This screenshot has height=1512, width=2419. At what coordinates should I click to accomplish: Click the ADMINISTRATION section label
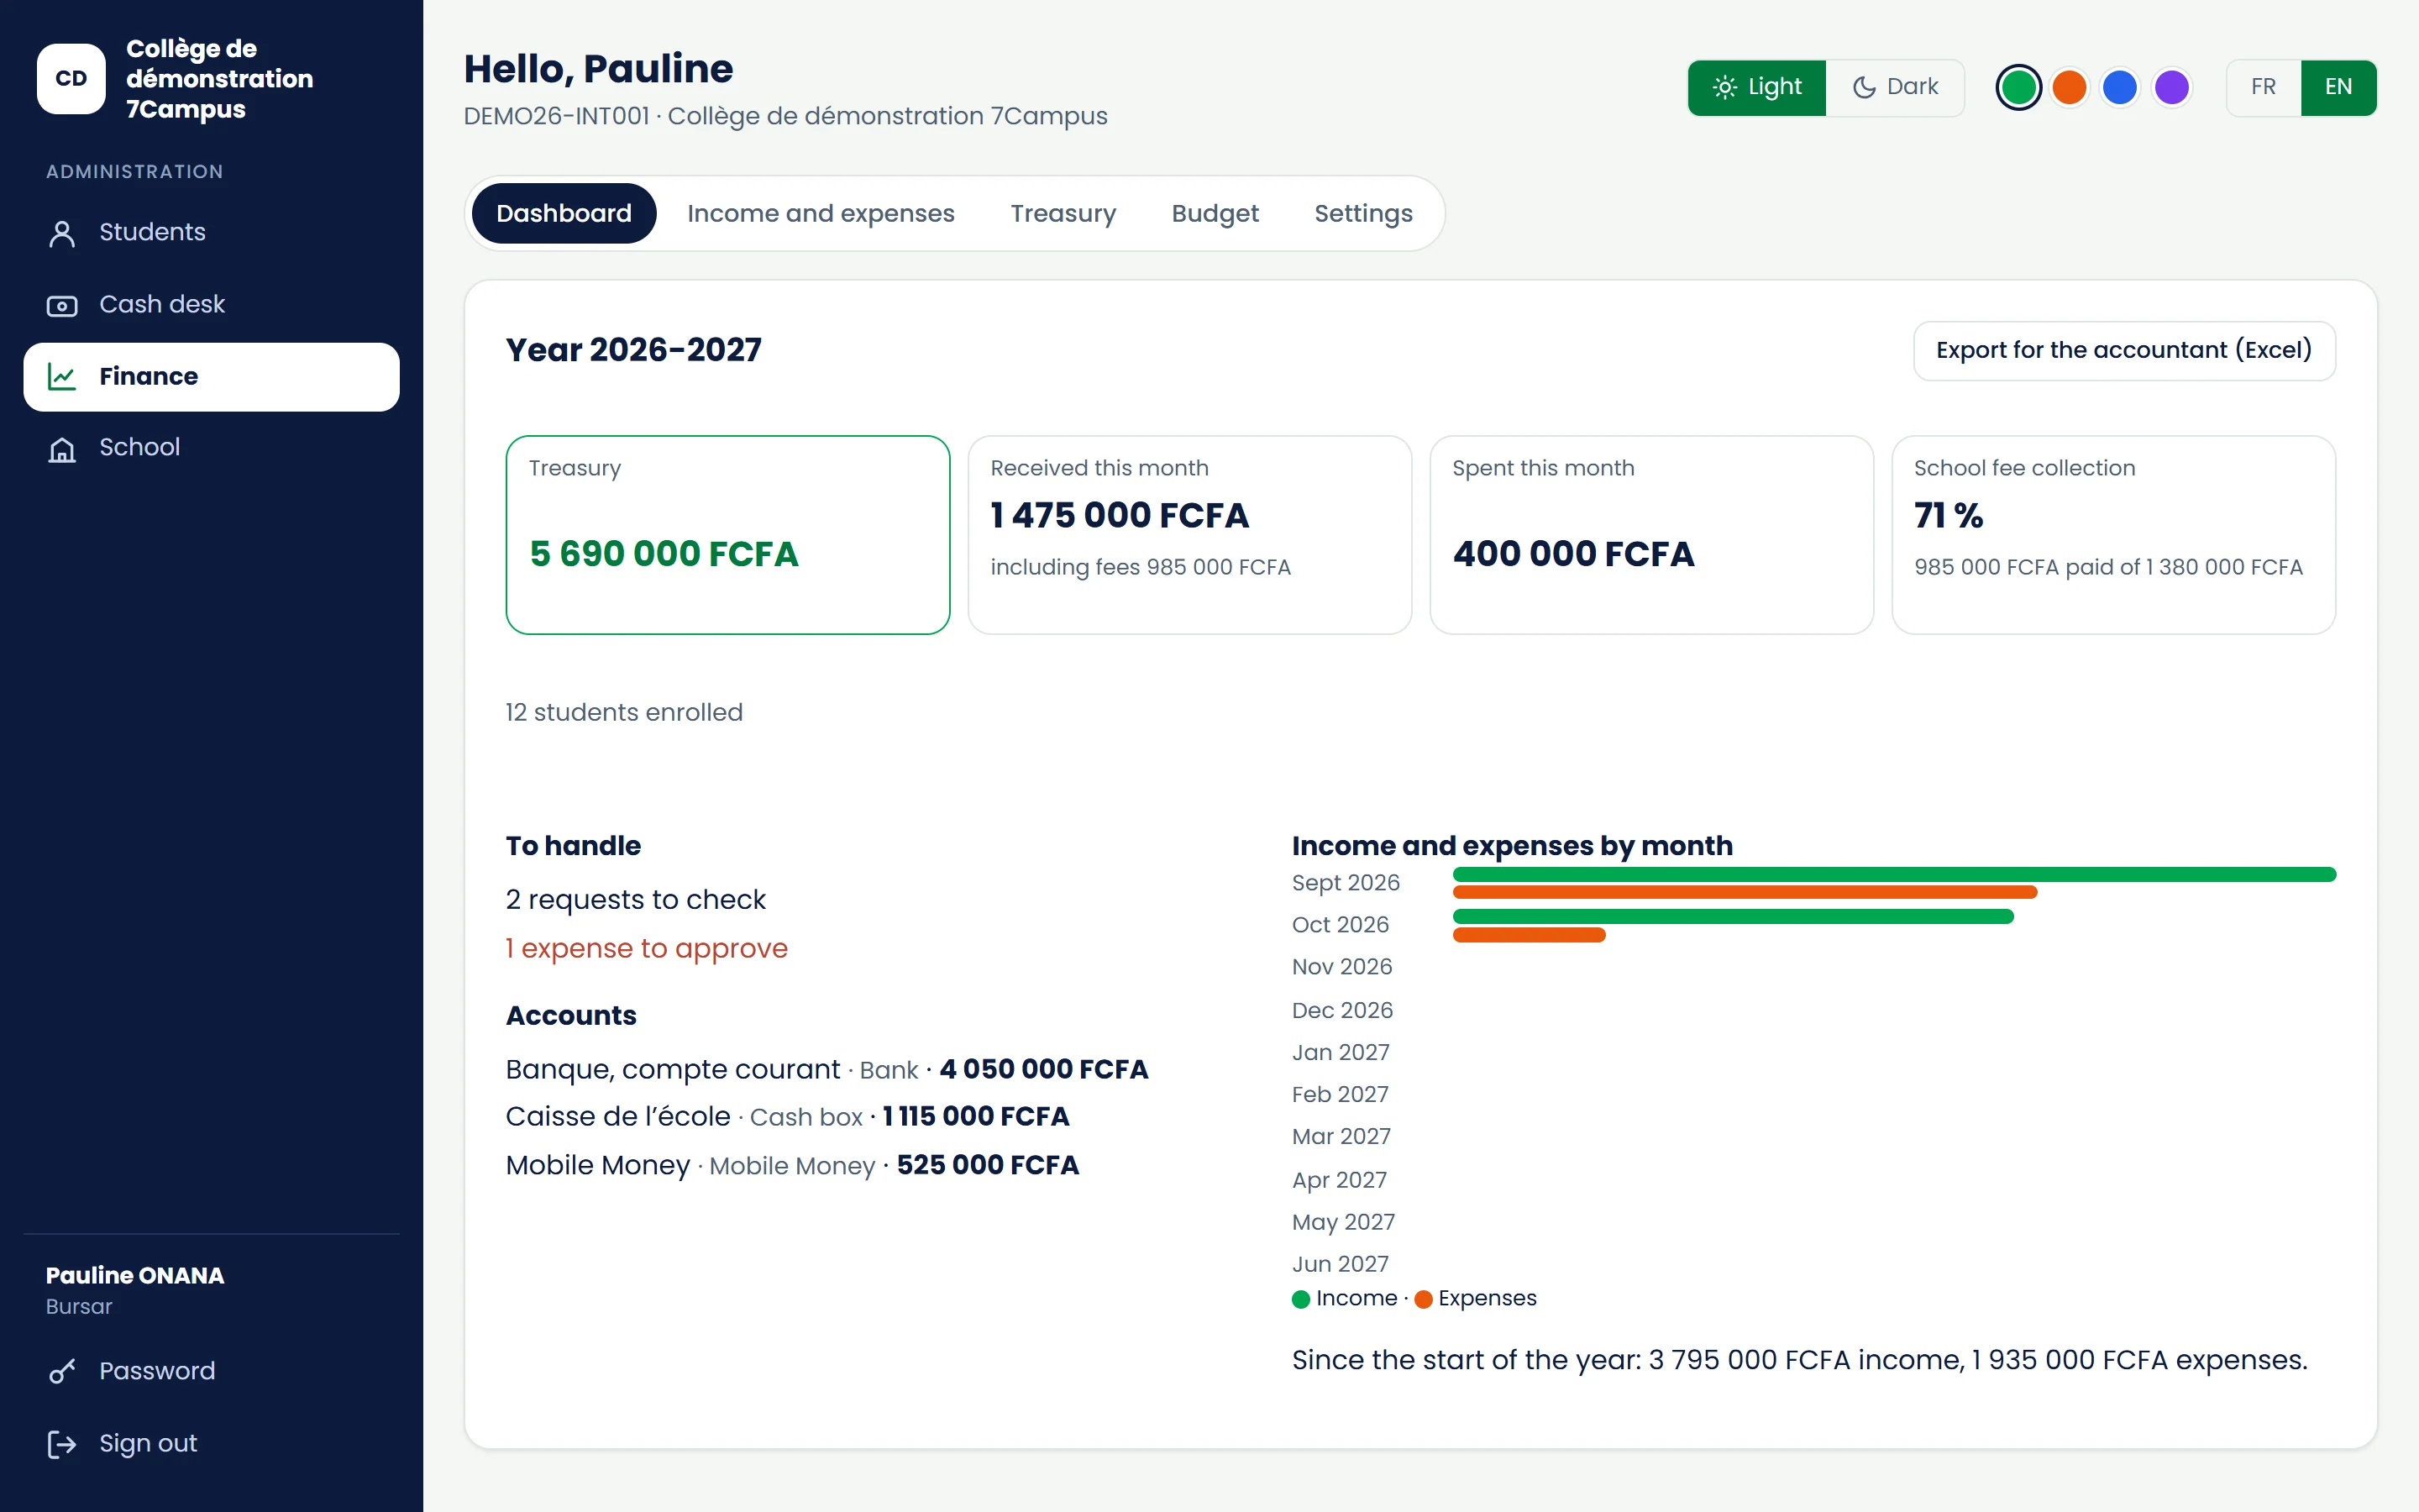coord(135,171)
